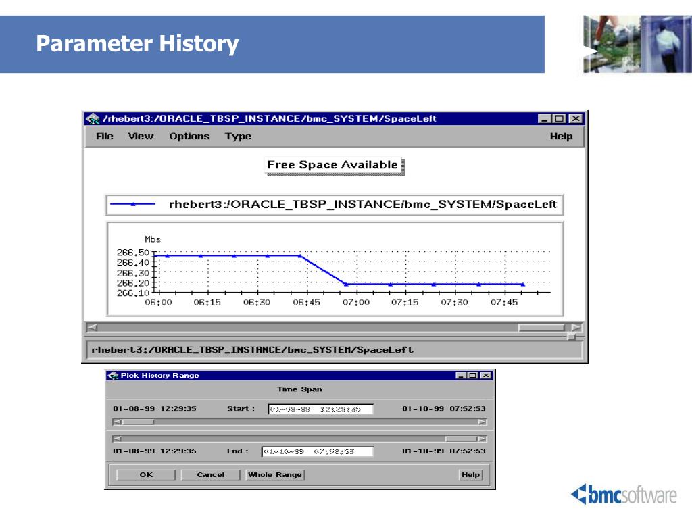Click the Whole Range button
Image resolution: width=692 pixels, height=519 pixels.
click(x=275, y=475)
